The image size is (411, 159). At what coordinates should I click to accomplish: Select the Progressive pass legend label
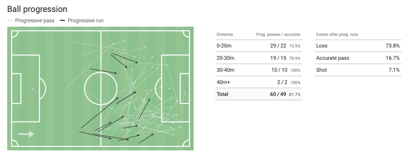click(x=35, y=21)
